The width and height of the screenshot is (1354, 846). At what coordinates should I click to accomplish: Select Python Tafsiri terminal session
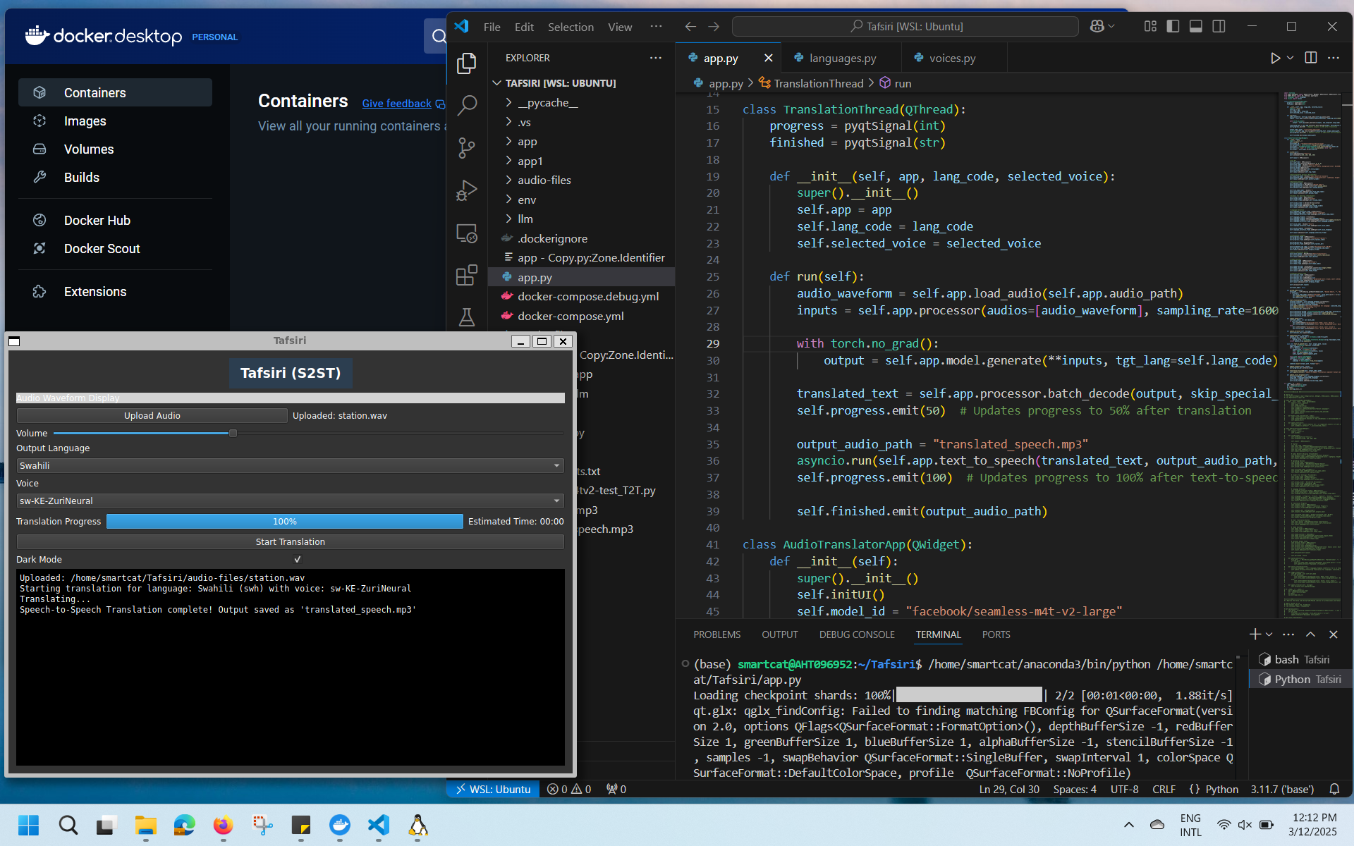(x=1300, y=680)
